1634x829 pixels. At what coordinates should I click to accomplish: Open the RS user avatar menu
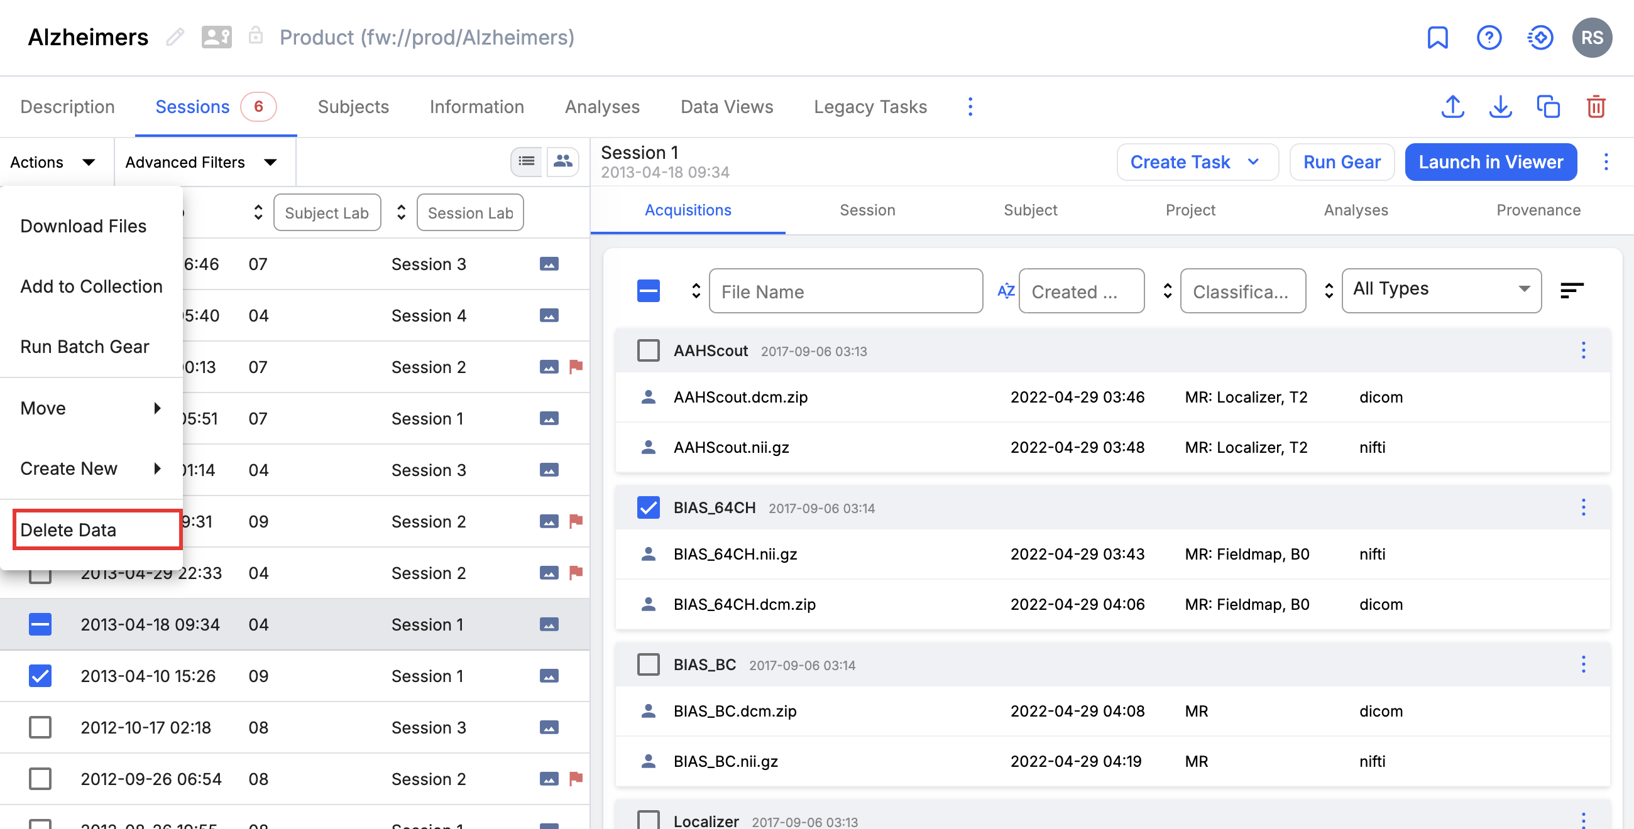[1591, 38]
